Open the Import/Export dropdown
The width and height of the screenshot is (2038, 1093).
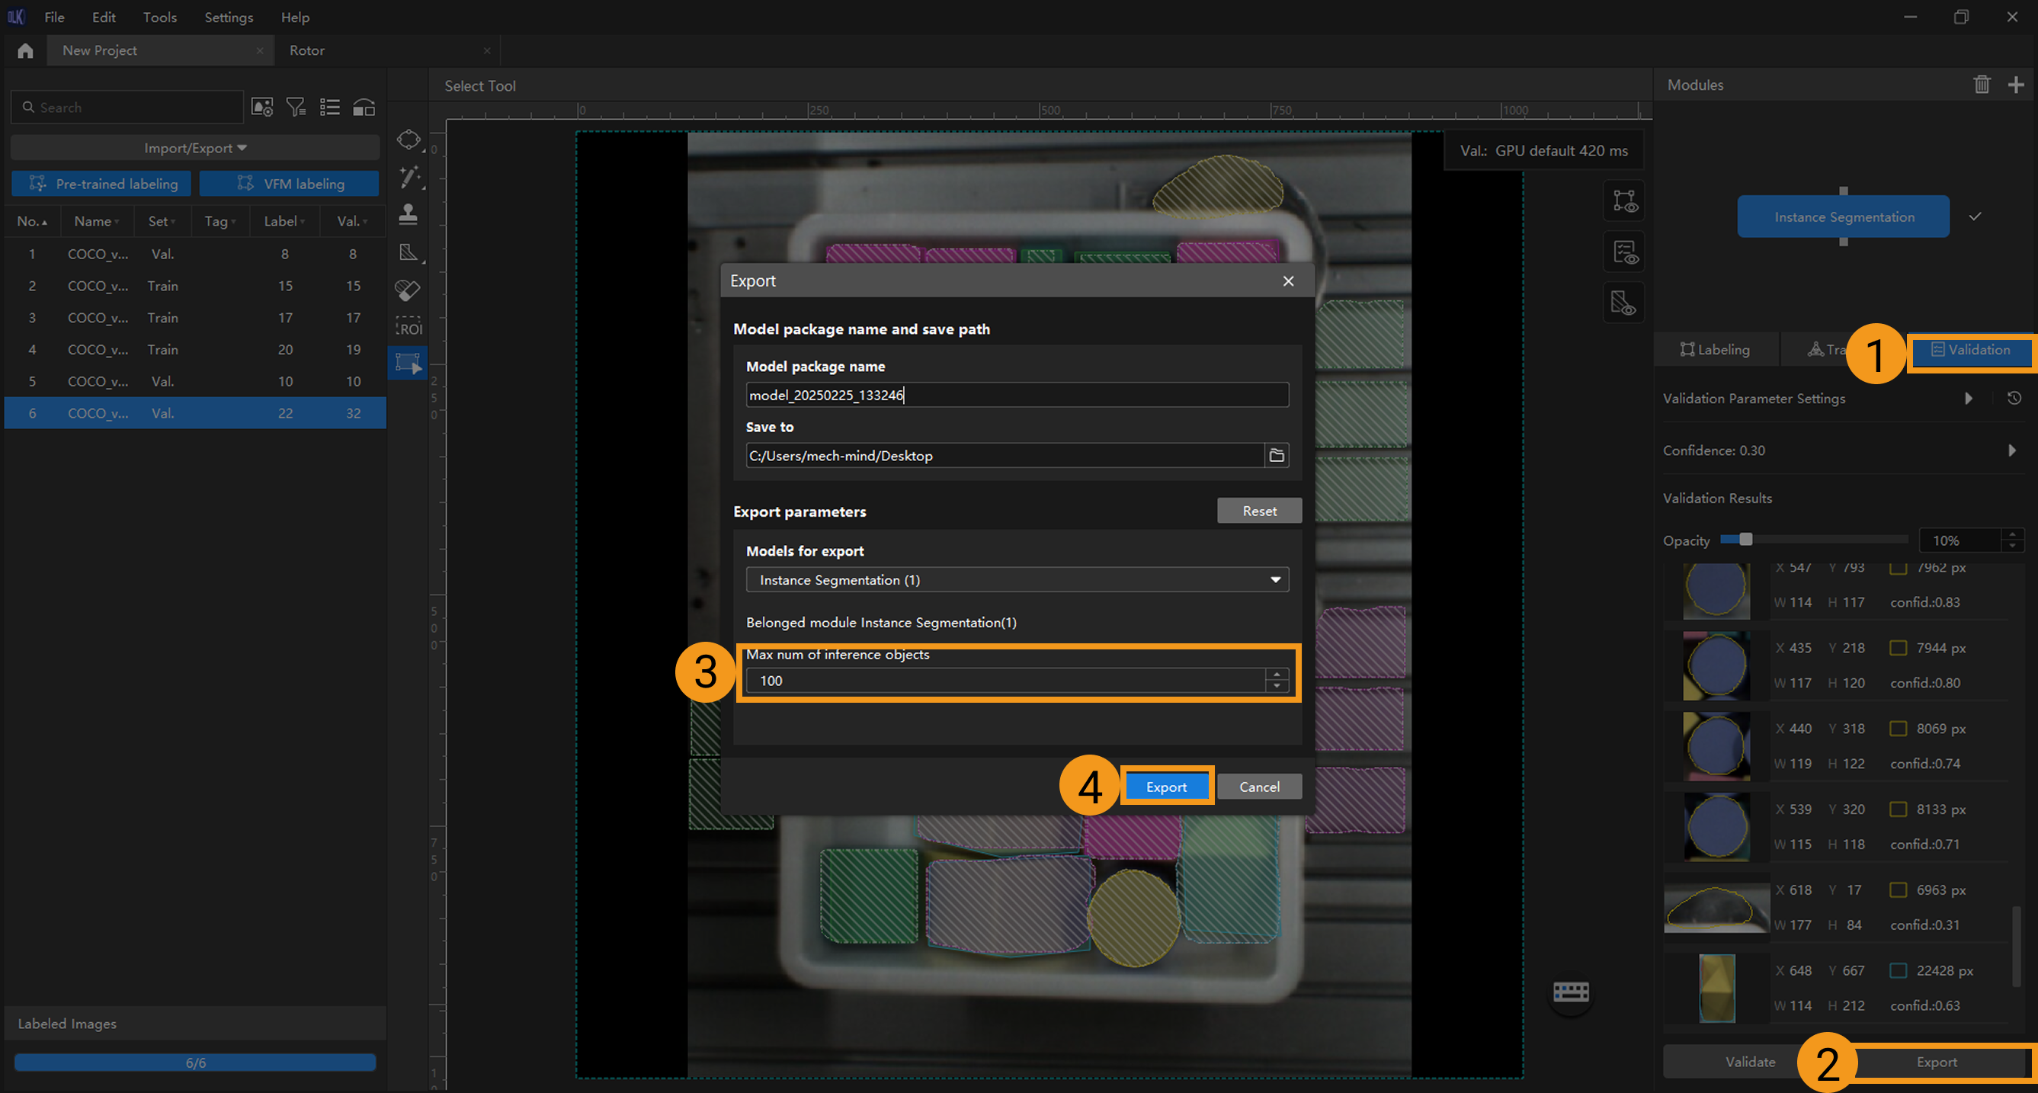(x=195, y=148)
